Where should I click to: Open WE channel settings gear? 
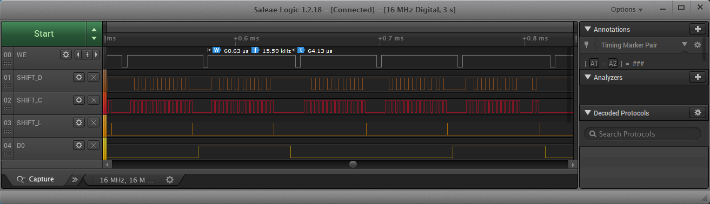66,55
